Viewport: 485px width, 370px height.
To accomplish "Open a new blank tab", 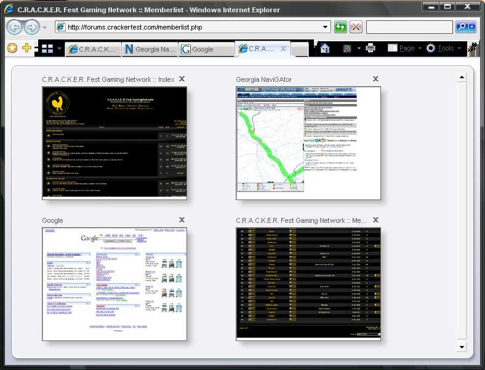I will pos(300,49).
